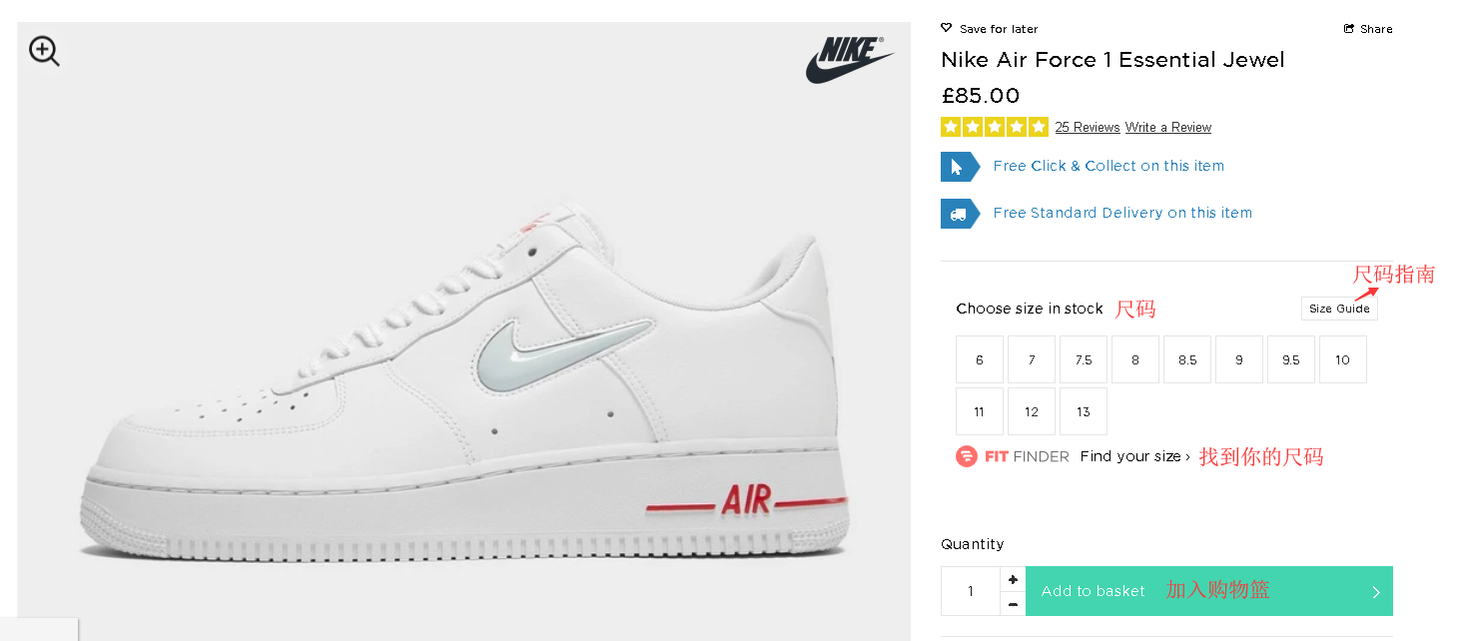Add item to basket

[x=1208, y=591]
